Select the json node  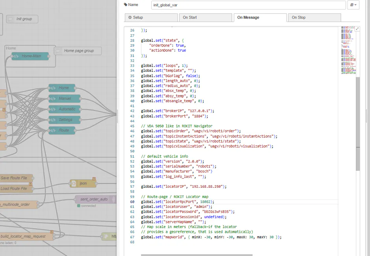(x=83, y=183)
